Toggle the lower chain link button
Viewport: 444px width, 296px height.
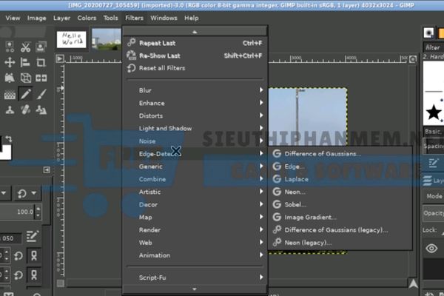34,275
